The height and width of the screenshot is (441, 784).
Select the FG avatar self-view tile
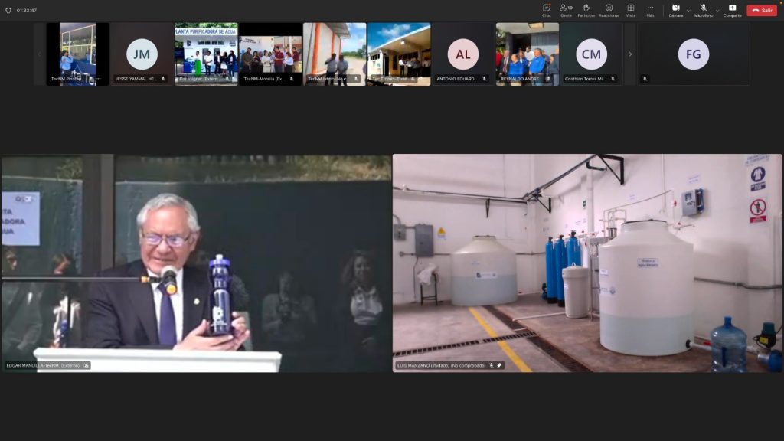694,54
